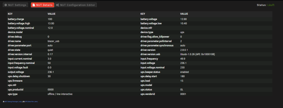The width and height of the screenshot is (283, 108).
Task: Switch to the NUT Details tab
Action: [43, 5]
